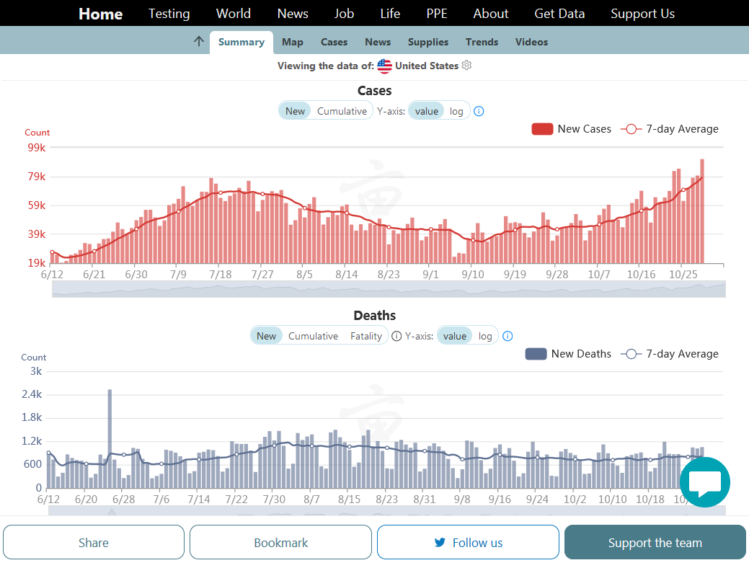Screen dimensions: 749x568
Task: Select Cumulative for the Deaths chart
Action: [x=313, y=336]
